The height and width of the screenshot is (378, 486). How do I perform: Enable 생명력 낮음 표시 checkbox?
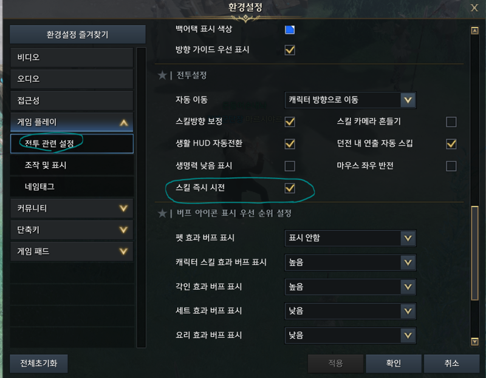(290, 166)
